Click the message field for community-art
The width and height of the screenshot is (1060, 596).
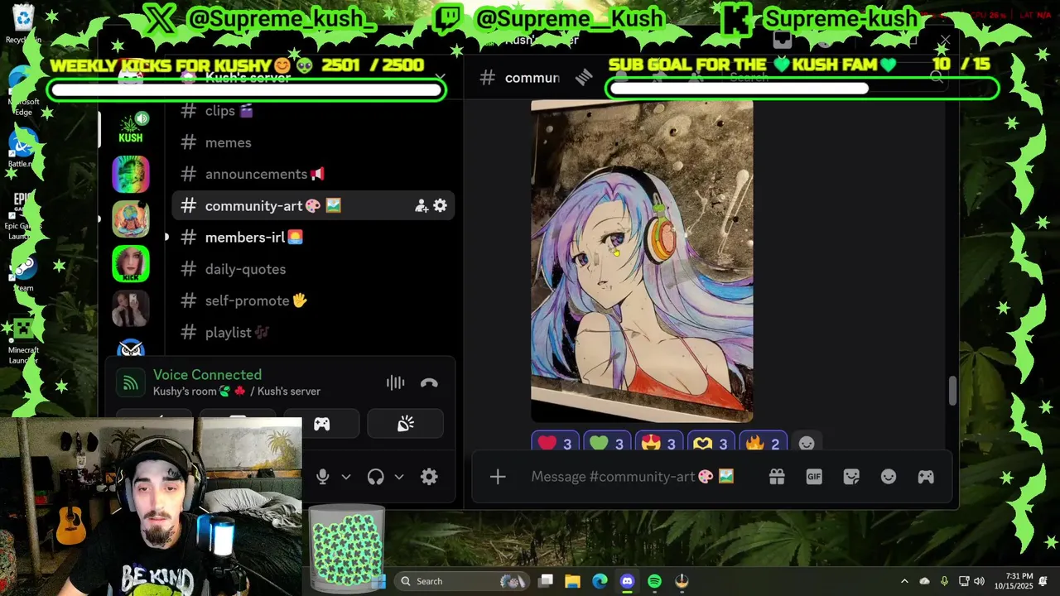coord(633,477)
